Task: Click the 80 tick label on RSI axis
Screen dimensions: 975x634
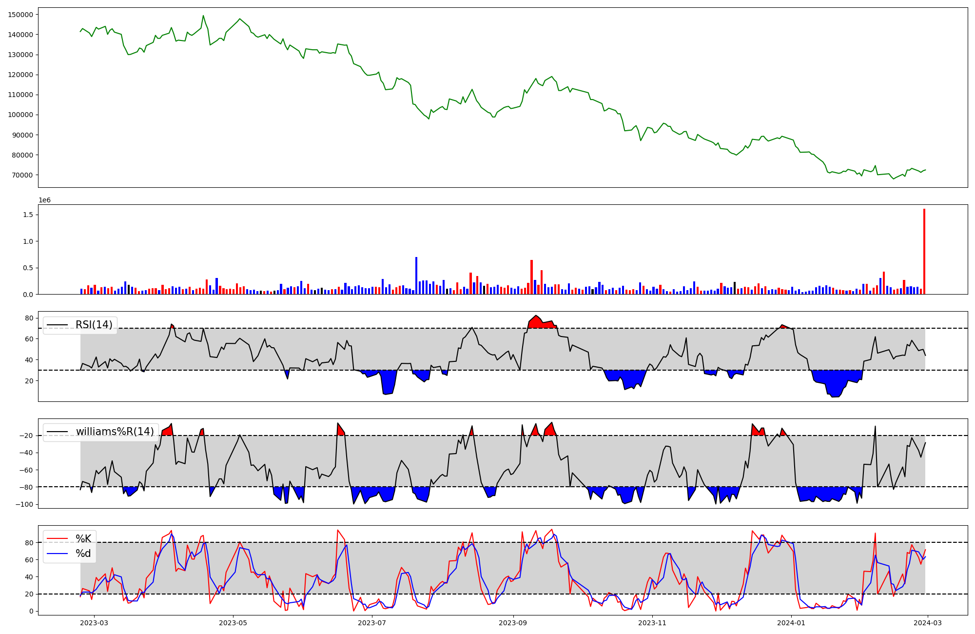Action: click(29, 318)
